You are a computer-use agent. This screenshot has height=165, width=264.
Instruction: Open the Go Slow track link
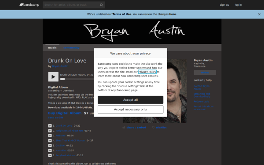60,146
